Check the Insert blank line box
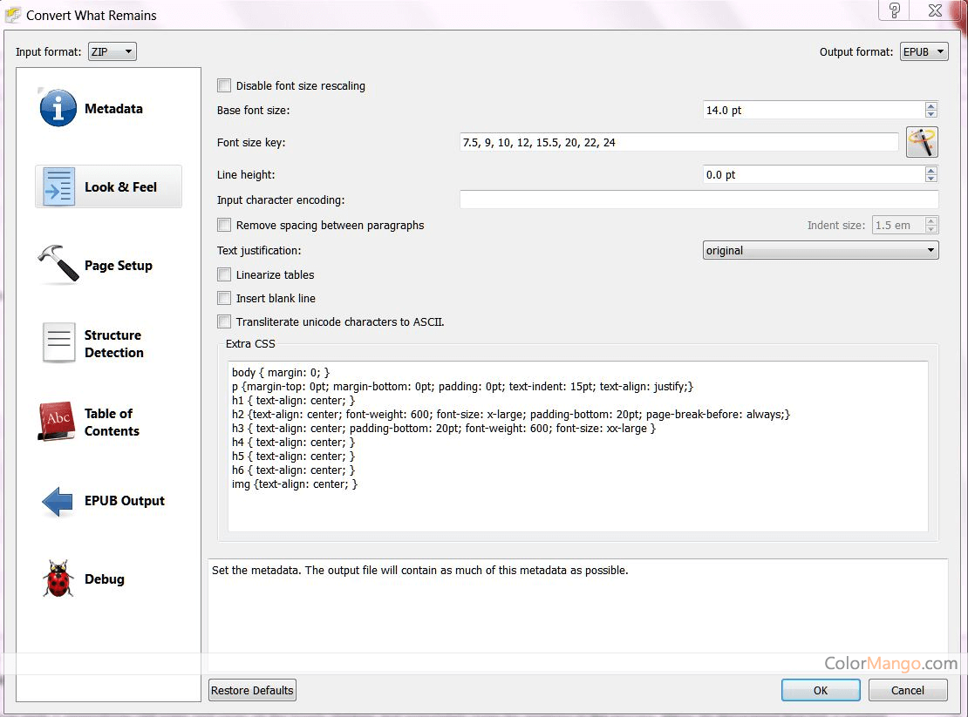968x717 pixels. [225, 298]
